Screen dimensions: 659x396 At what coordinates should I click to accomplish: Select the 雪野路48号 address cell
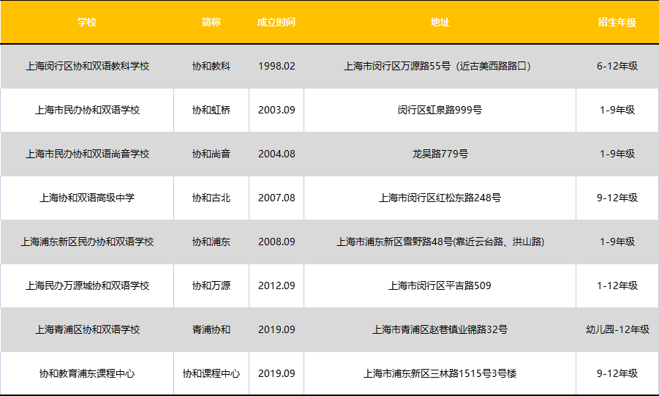click(x=440, y=242)
